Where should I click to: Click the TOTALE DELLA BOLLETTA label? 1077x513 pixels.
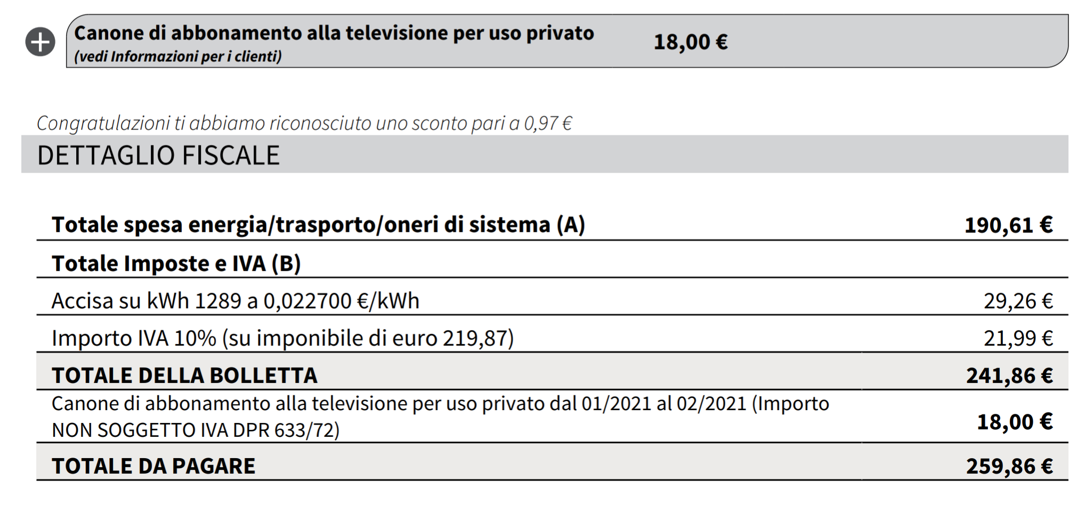click(184, 376)
